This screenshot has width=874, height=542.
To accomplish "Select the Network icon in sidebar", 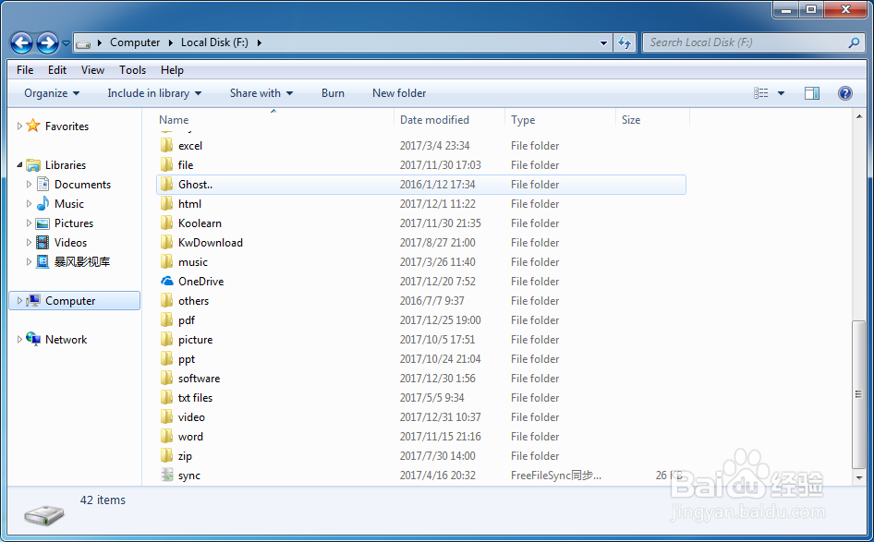I will click(x=33, y=339).
